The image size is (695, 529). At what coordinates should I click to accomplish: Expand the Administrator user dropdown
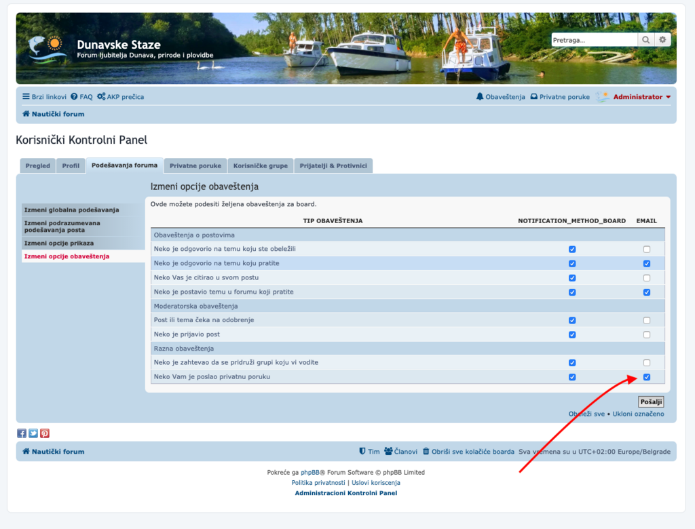(642, 96)
